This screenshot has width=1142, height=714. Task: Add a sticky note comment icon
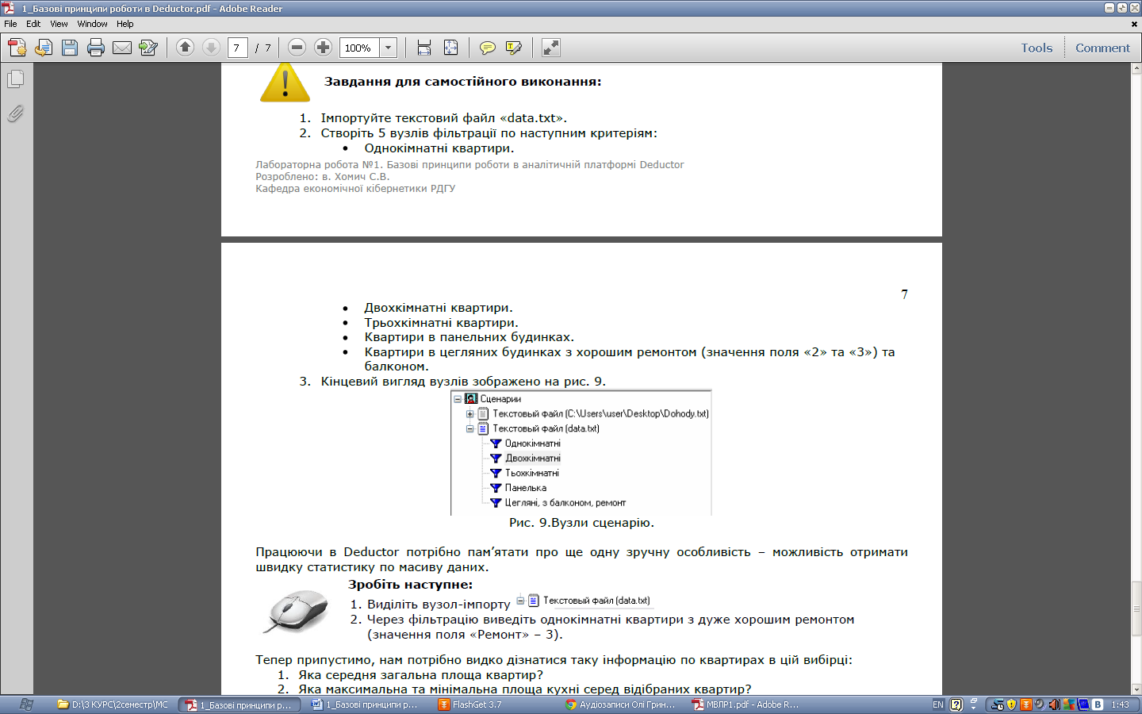(x=488, y=48)
